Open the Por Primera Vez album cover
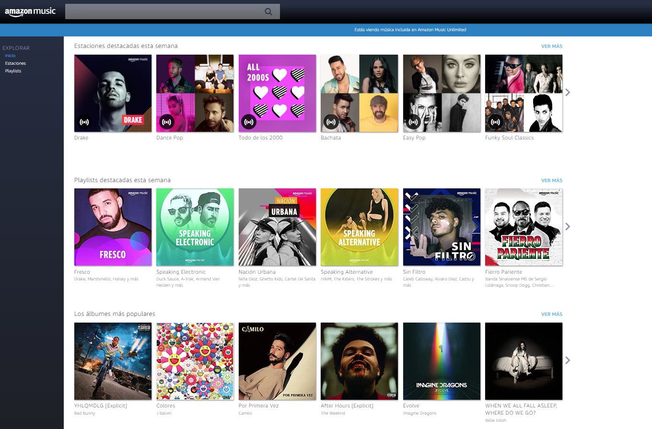This screenshot has height=429, width=652. (x=278, y=361)
